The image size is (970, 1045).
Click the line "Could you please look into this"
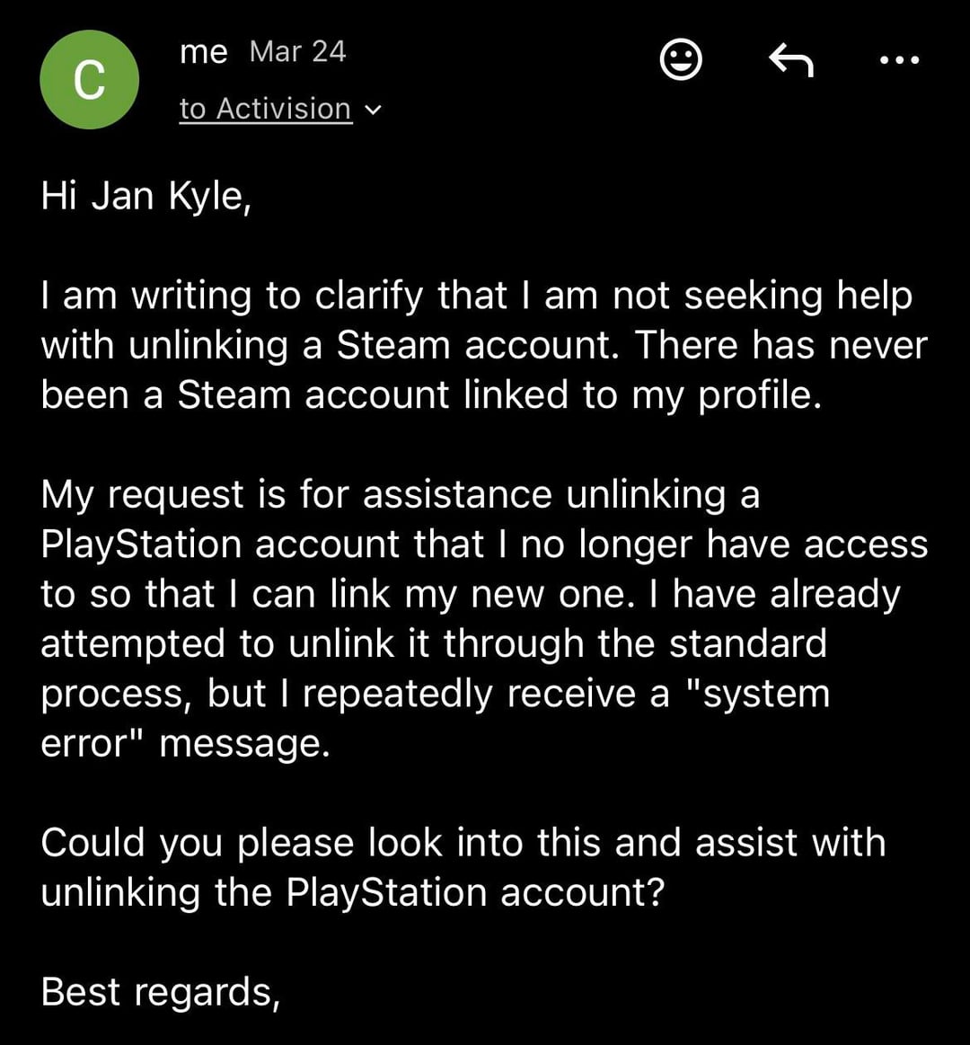pos(463,843)
